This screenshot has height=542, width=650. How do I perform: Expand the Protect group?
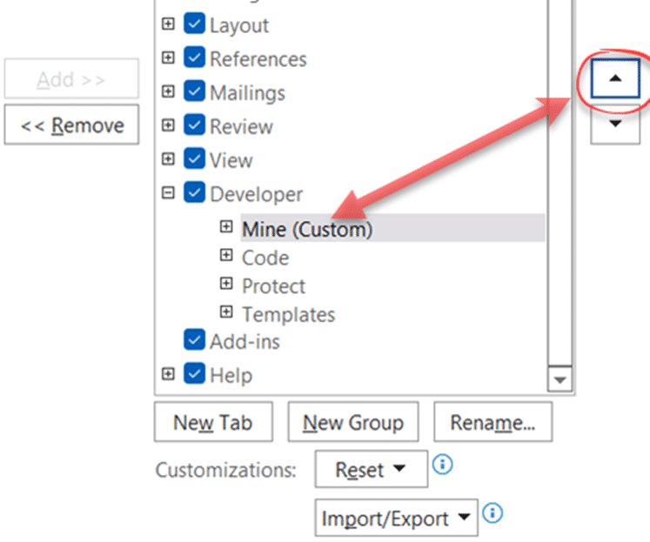226,284
